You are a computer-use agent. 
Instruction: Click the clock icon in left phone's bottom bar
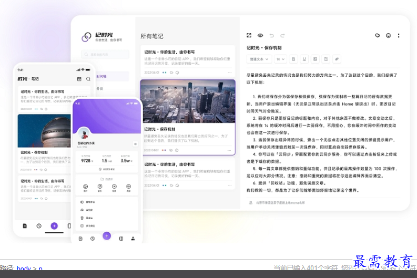coord(39,226)
